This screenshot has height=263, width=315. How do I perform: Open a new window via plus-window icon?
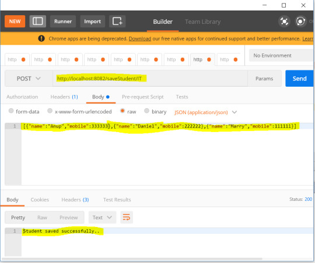tap(117, 22)
